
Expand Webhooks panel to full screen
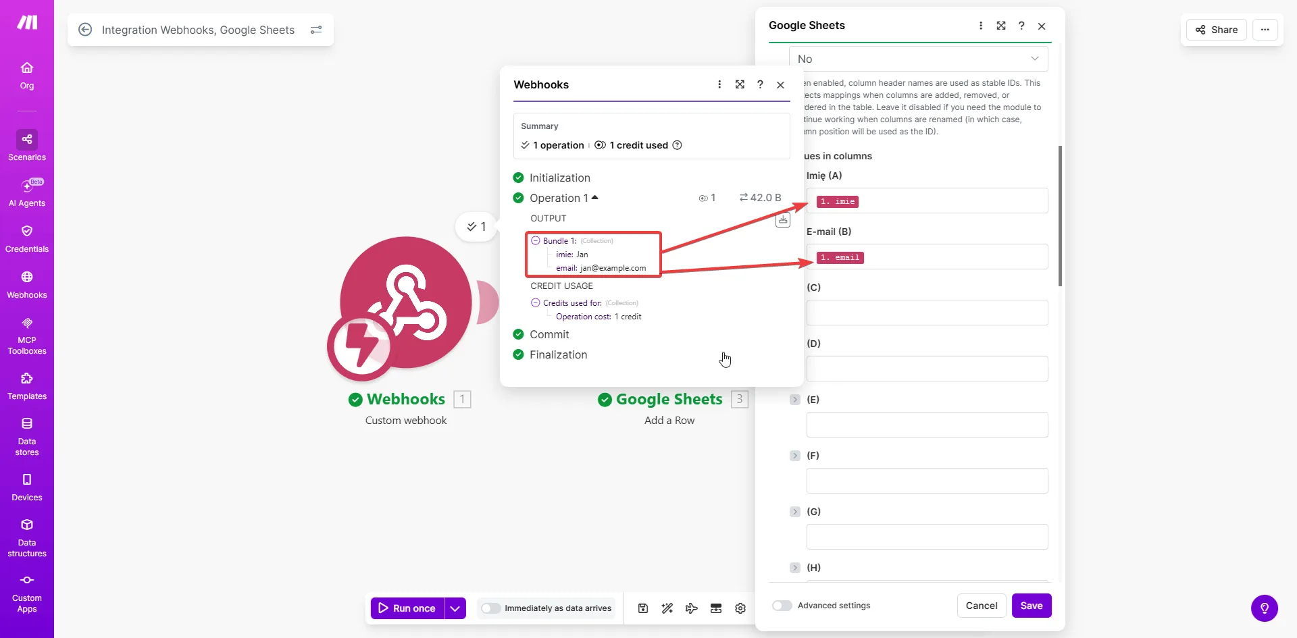click(x=740, y=84)
